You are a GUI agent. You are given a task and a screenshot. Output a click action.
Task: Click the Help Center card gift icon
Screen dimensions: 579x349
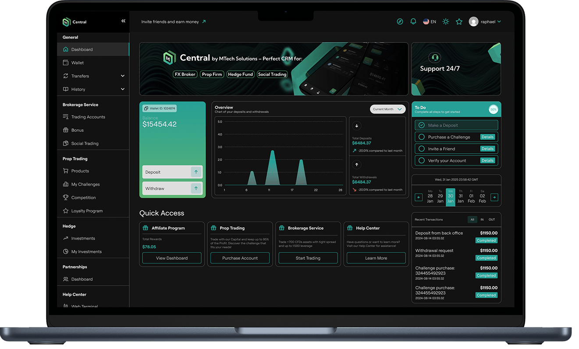coord(350,228)
